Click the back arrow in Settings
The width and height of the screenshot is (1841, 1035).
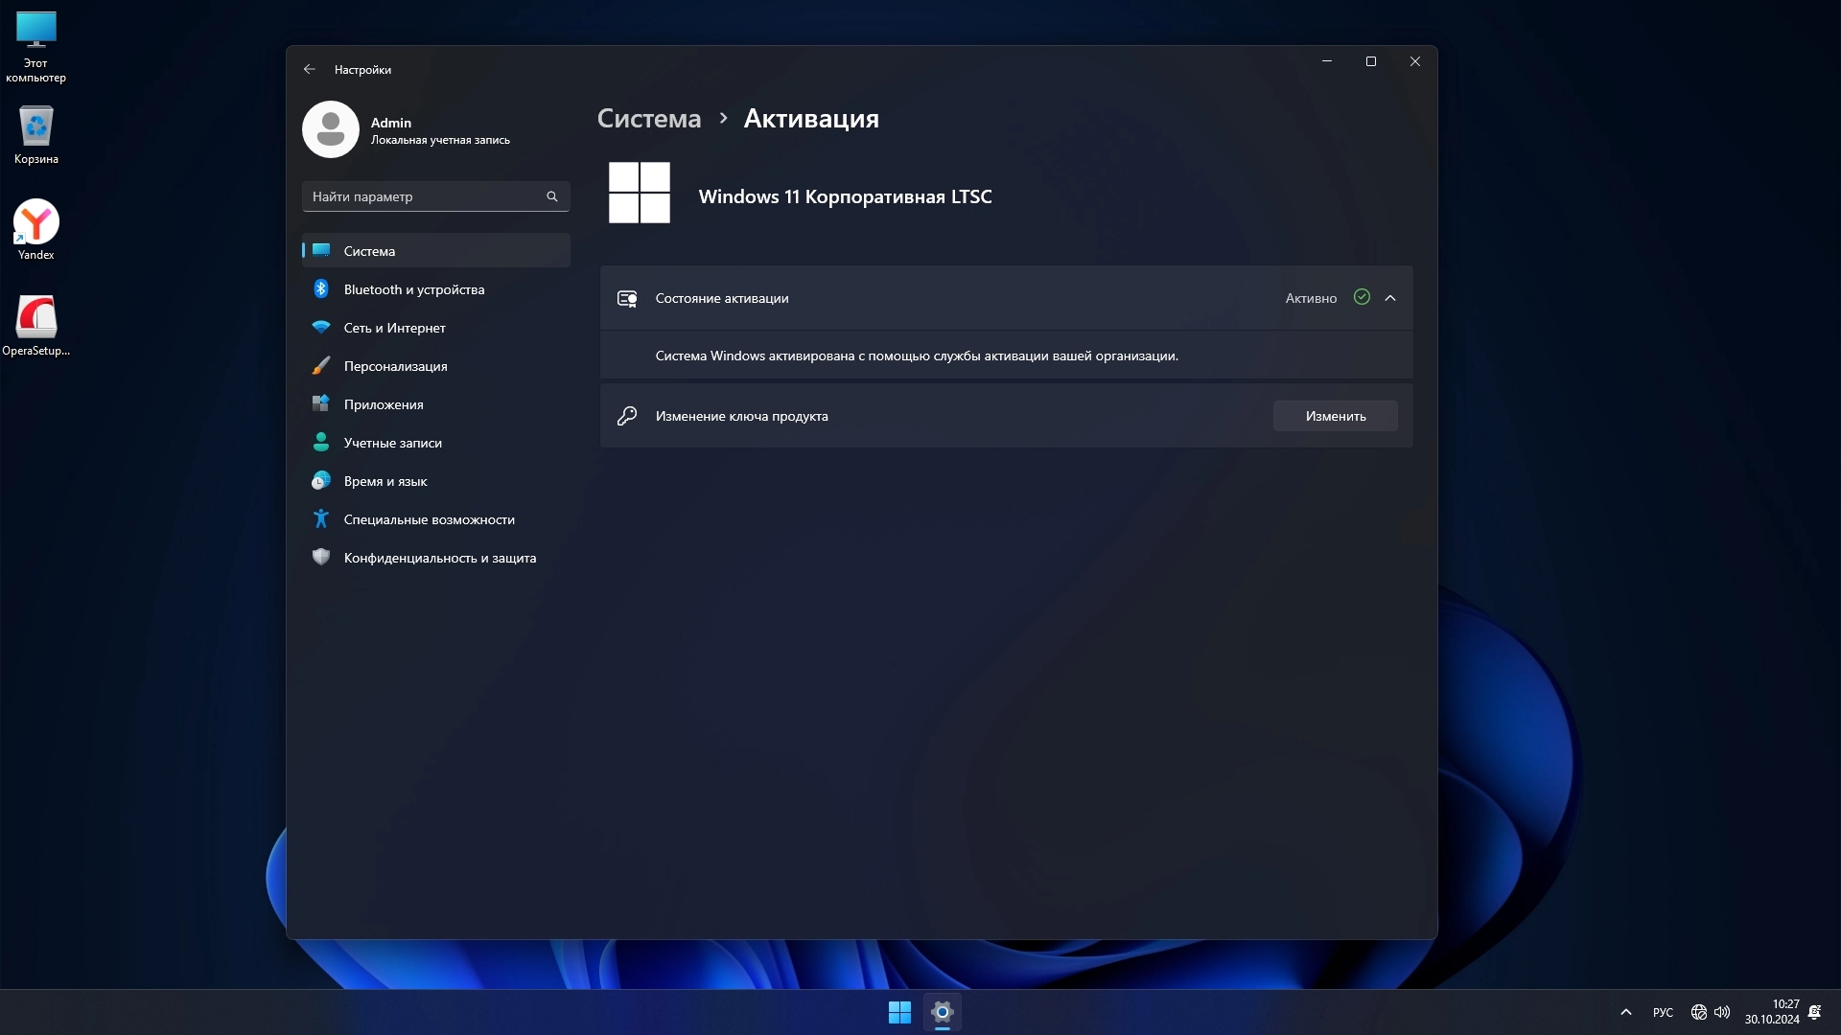(x=309, y=69)
